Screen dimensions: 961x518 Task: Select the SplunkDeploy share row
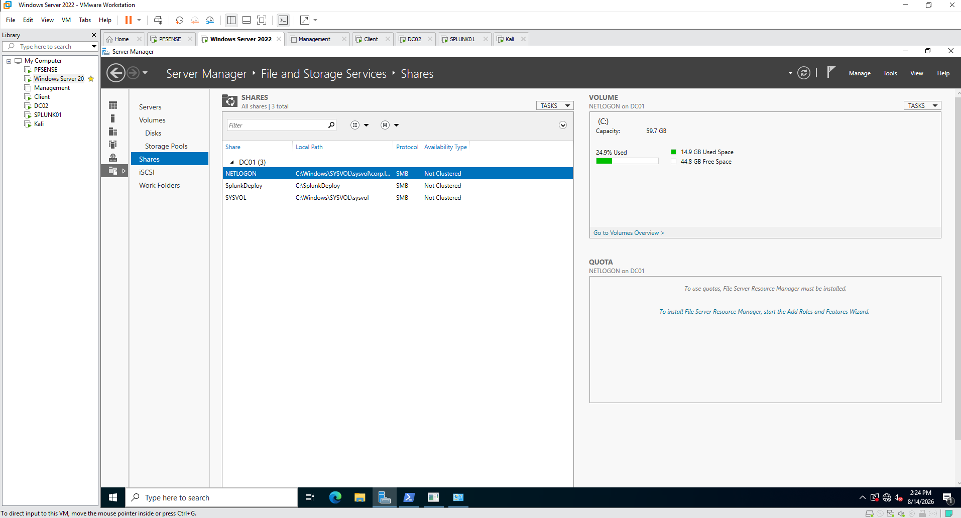[x=398, y=186]
